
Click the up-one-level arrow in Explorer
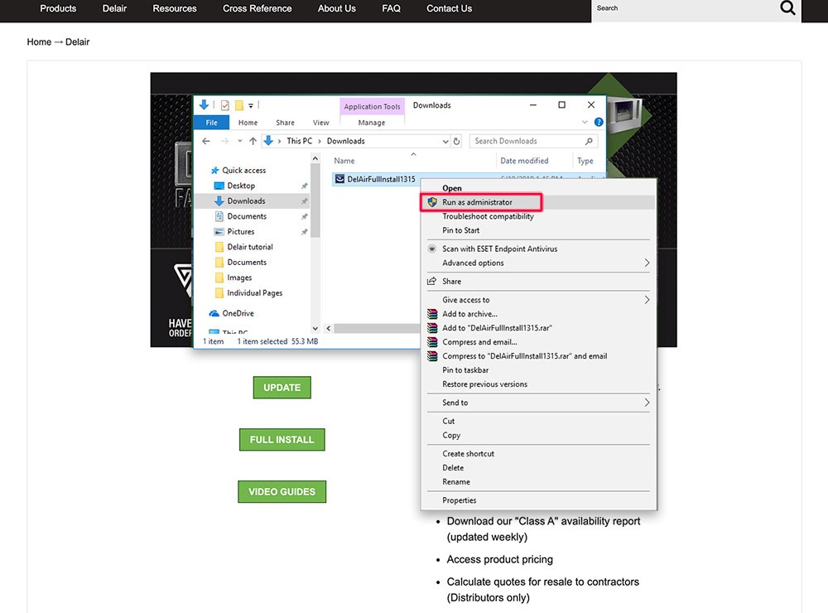(253, 141)
